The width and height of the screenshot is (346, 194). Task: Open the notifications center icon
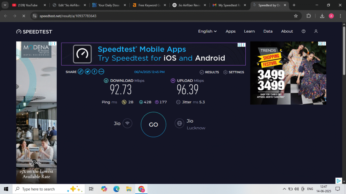coord(338,189)
